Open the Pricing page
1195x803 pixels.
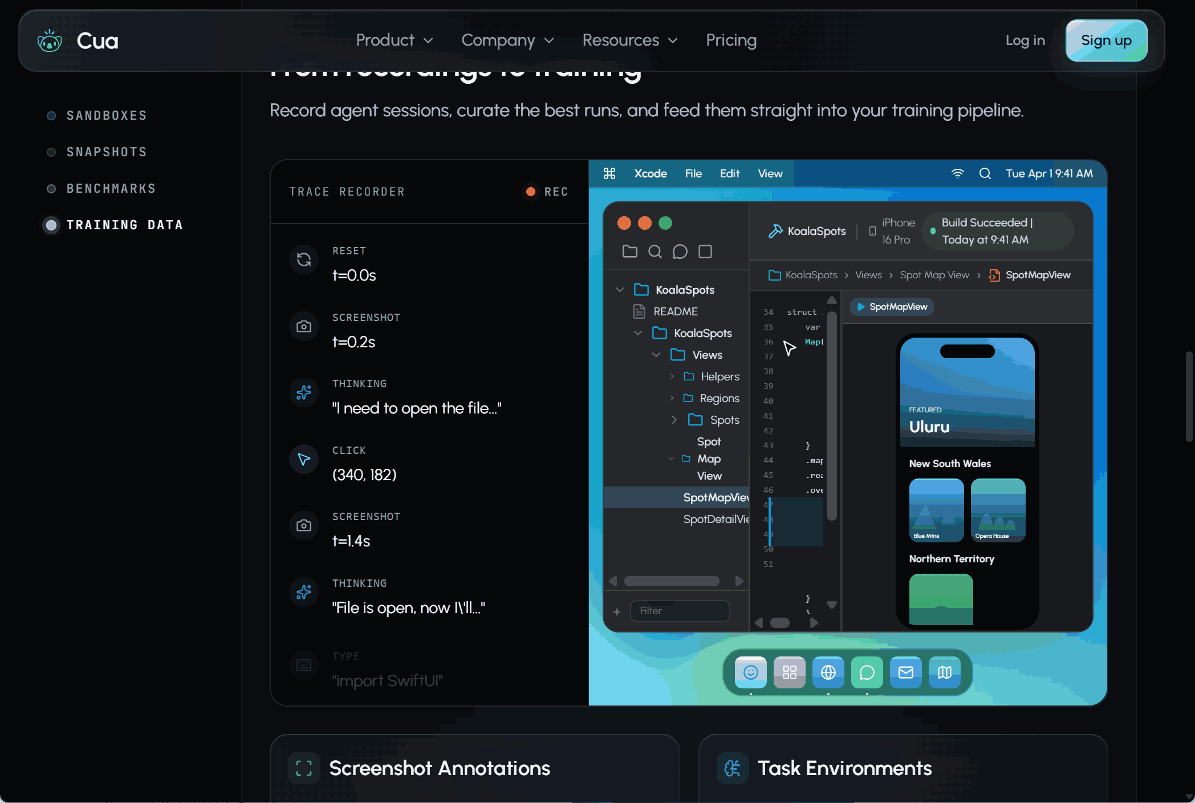click(731, 40)
